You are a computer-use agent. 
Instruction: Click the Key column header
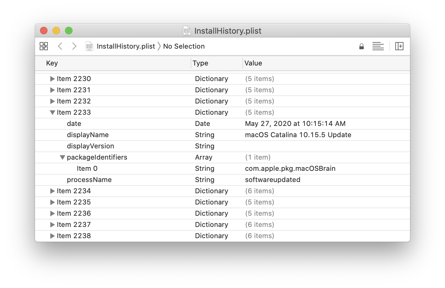tap(52, 63)
